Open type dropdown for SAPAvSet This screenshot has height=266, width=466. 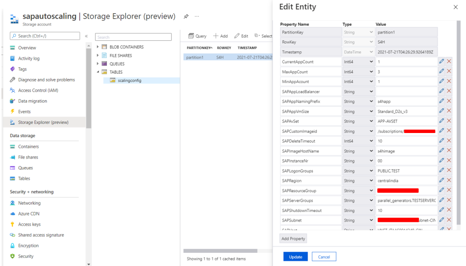point(358,121)
